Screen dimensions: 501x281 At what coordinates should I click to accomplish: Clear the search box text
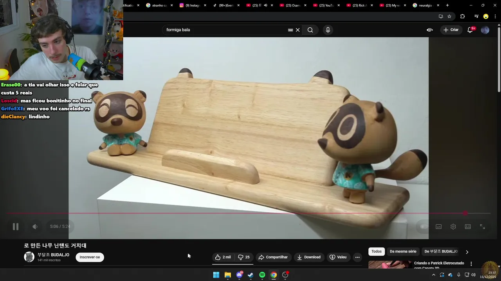[x=298, y=30]
